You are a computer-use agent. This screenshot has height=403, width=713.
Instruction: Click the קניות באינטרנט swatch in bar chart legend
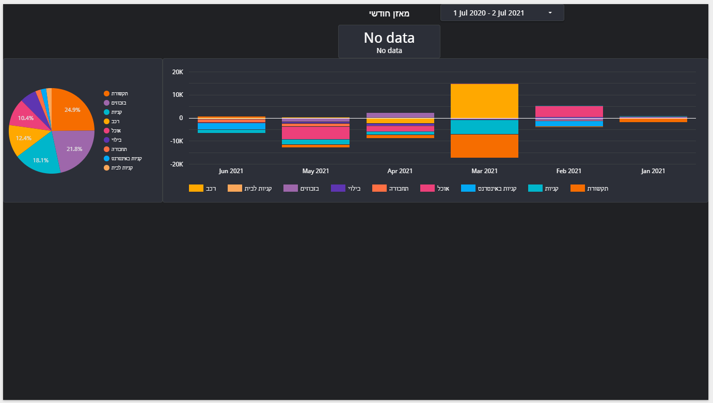[468, 188]
